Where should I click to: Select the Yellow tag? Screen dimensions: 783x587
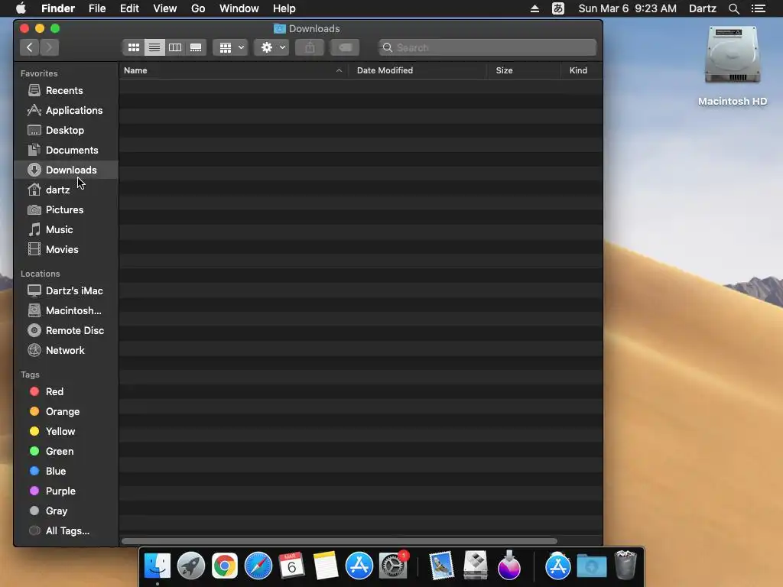pos(66,432)
